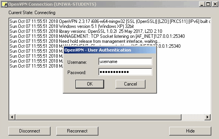
Task: Focus the Password input field
Action: (x=125, y=72)
